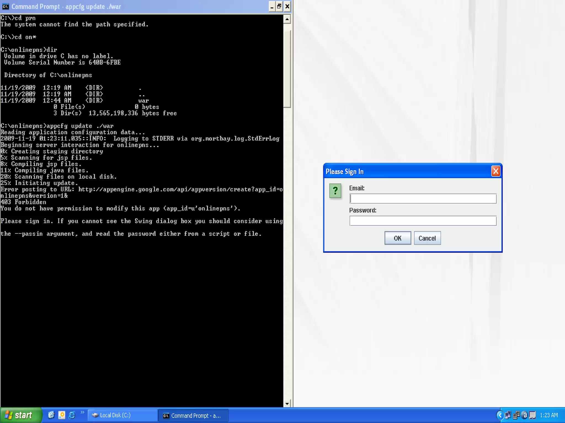Click the Command Prompt scroll up arrow
The width and height of the screenshot is (565, 423).
(x=287, y=19)
